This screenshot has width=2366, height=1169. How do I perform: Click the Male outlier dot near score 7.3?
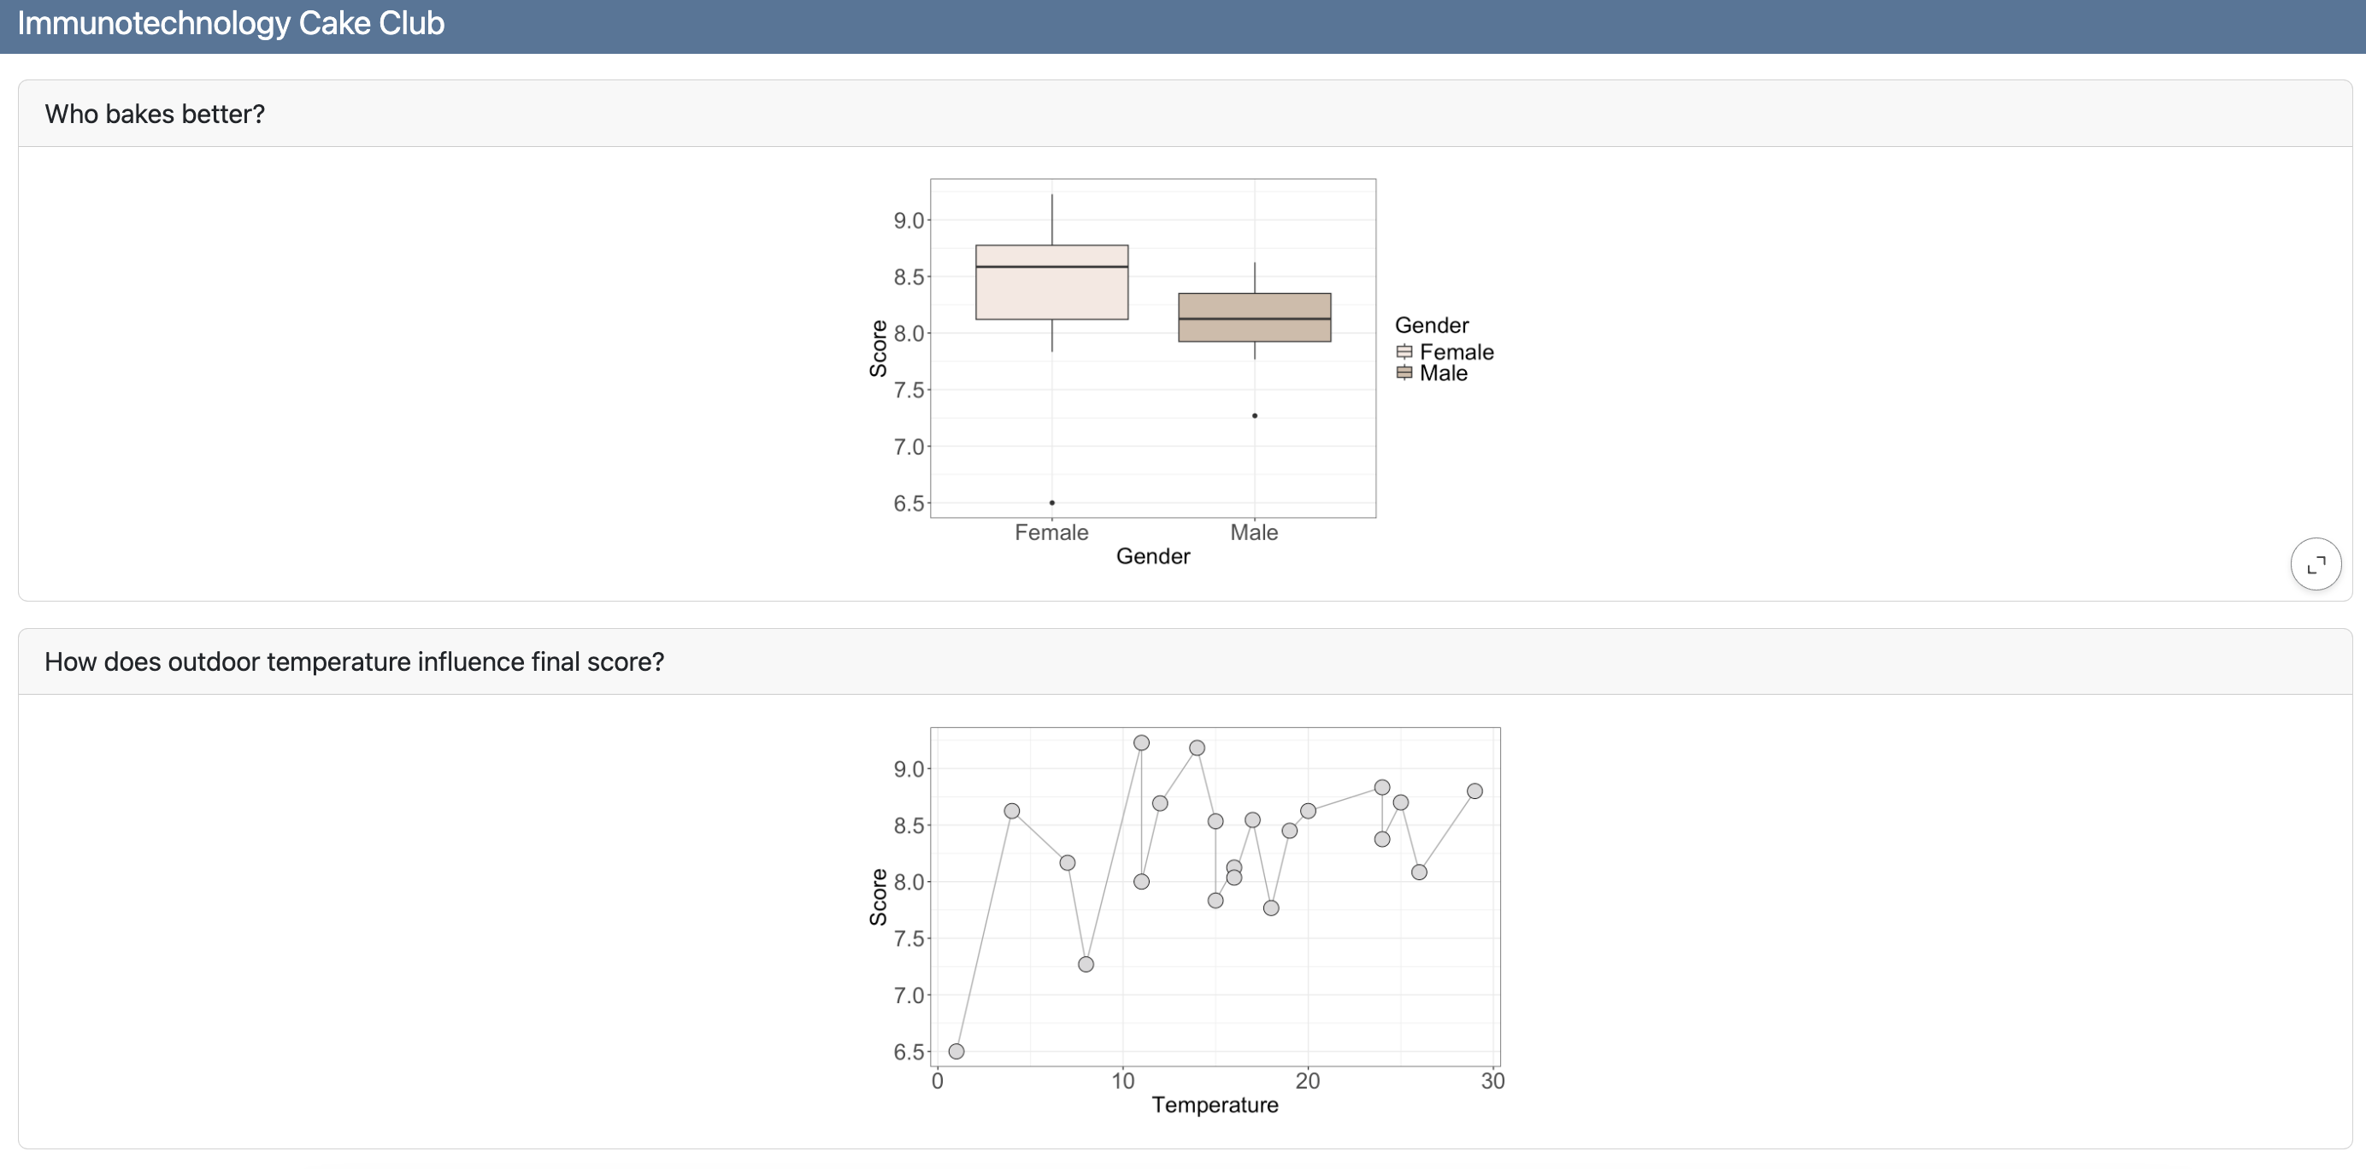(x=1255, y=416)
